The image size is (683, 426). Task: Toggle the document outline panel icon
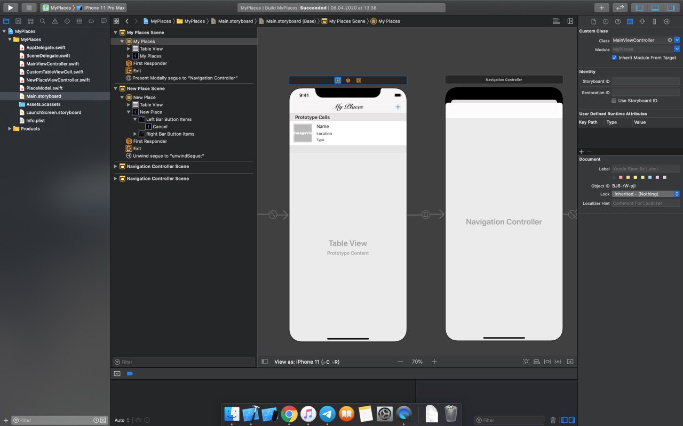click(x=265, y=362)
